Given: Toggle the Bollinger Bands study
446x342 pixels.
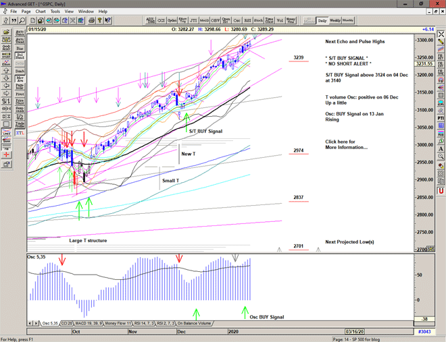Looking at the screenshot, I should pos(20,56).
